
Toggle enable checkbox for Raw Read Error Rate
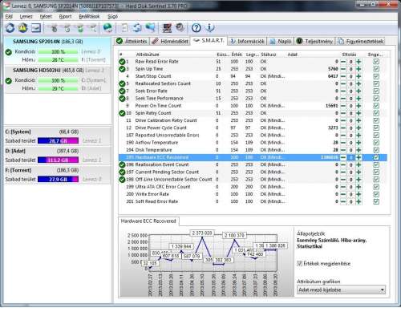coord(376,62)
